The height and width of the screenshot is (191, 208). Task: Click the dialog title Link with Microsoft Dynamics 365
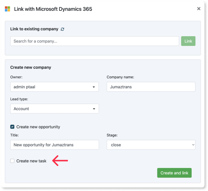click(53, 9)
